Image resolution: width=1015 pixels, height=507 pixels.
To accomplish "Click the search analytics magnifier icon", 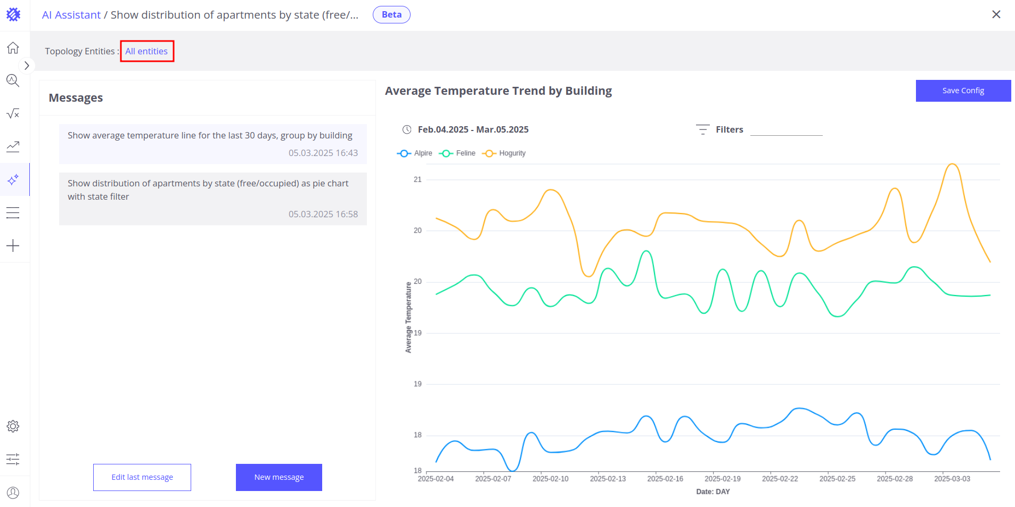I will 13,80.
